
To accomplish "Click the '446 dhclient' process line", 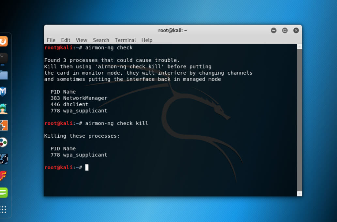I will 69,105.
